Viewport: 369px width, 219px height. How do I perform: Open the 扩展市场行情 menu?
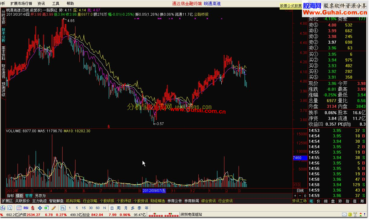(x=21, y=4)
